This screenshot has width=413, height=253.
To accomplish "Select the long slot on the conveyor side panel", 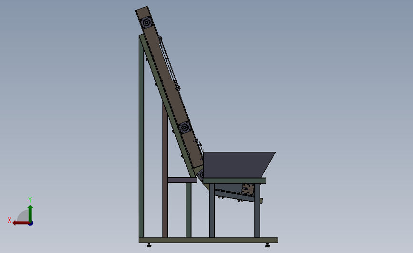I will (166, 62).
